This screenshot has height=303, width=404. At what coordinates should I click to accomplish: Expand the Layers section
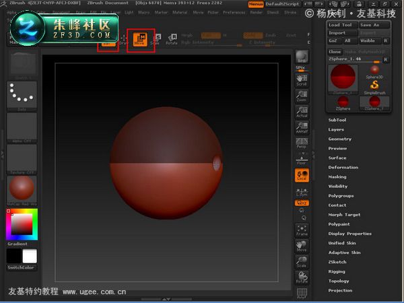point(336,129)
